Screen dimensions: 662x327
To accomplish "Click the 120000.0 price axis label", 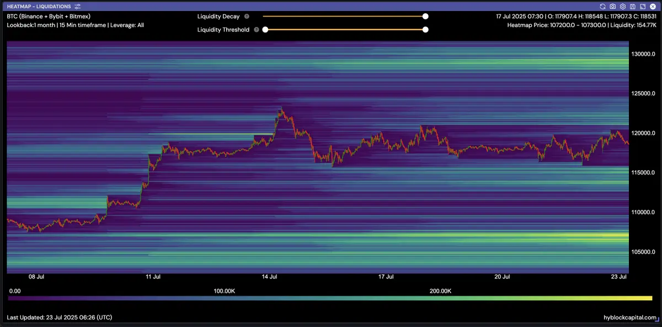I will click(644, 133).
